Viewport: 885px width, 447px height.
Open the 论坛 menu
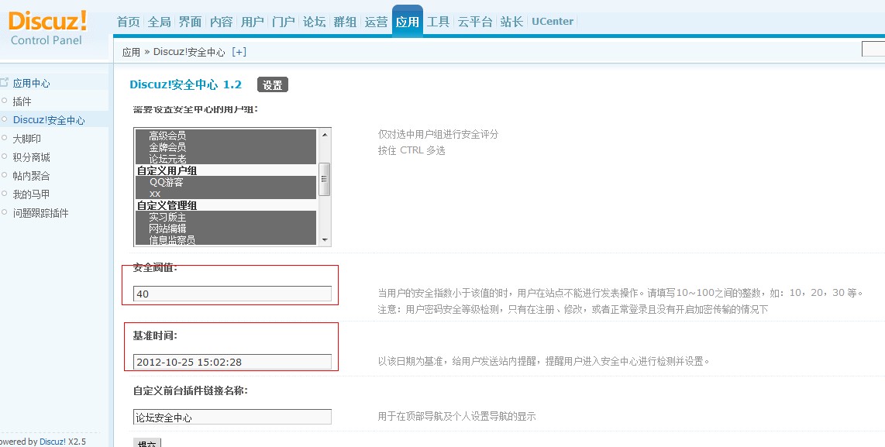coord(315,22)
